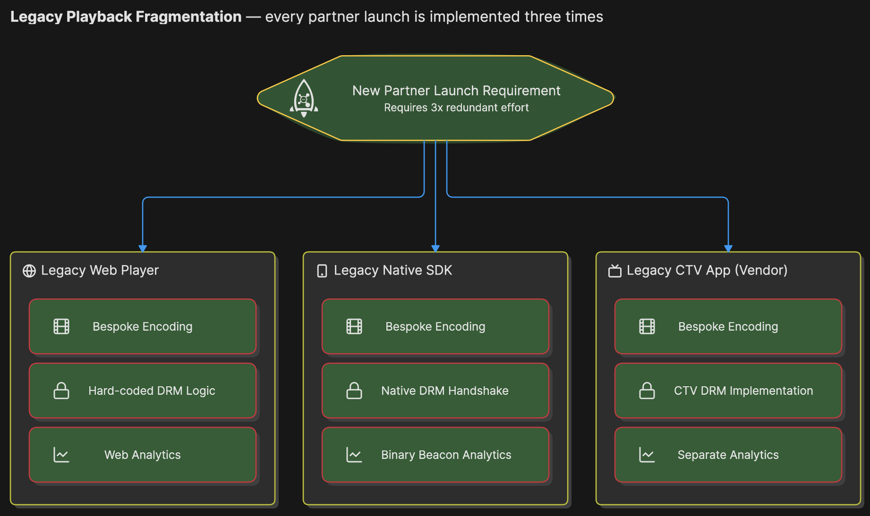
Task: Click film icon in CTV App Bespoke Encoding
Action: pyautogui.click(x=647, y=326)
